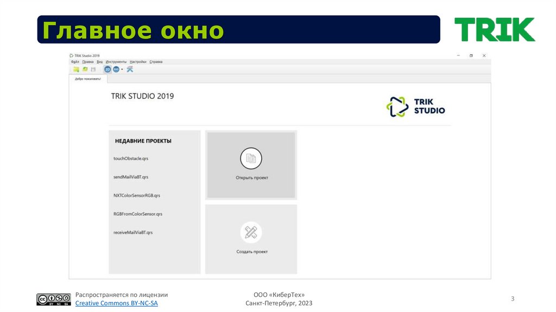Open the Настройки menu
The width and height of the screenshot is (556, 312).
click(138, 62)
